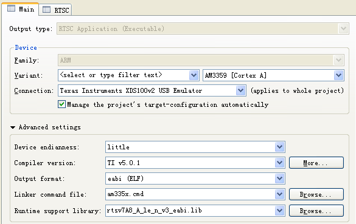356x224 pixels.
Task: Open the AM3359 device dropdown arrow
Action: 338,75
